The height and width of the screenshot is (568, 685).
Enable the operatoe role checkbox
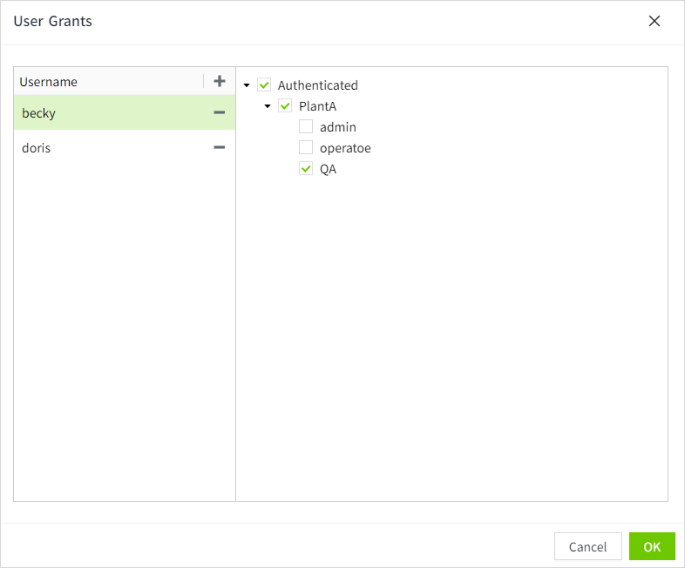click(x=306, y=148)
